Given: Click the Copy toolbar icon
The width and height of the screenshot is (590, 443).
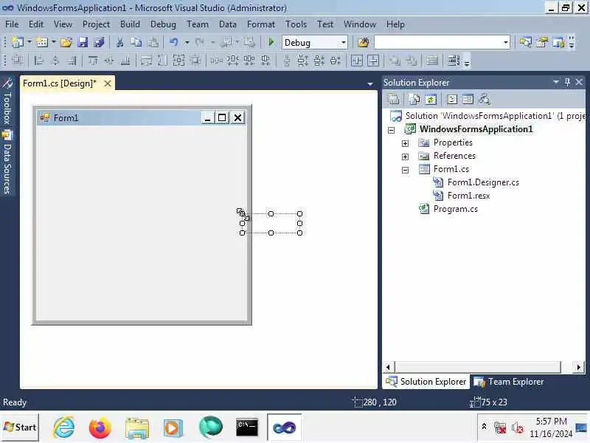Looking at the screenshot, I should (136, 42).
